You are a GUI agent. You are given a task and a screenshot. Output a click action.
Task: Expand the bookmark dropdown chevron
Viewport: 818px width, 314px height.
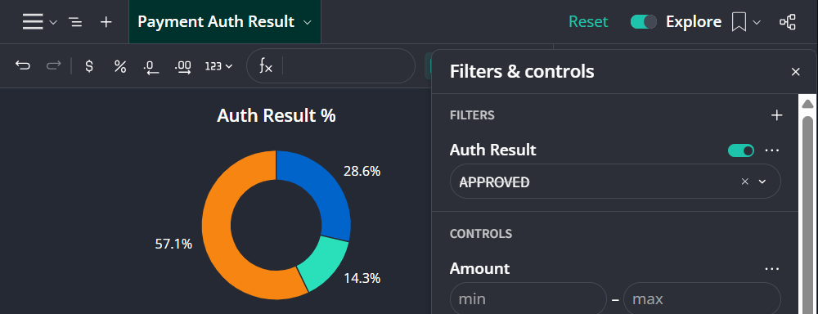click(x=757, y=22)
